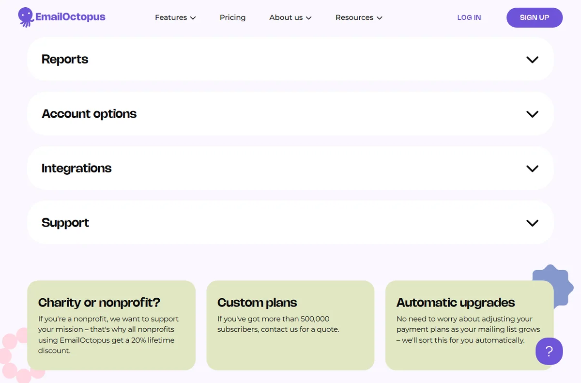Click the Charity or nonprofit? card heading

[x=99, y=303]
